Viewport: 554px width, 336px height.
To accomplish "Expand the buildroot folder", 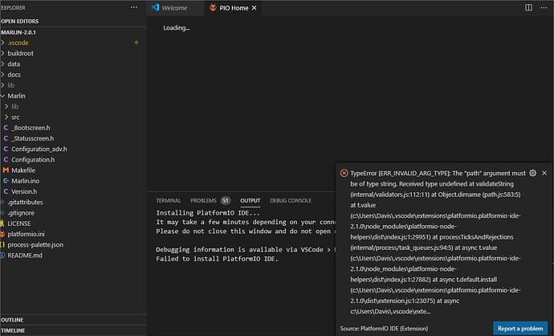I will (x=3, y=53).
